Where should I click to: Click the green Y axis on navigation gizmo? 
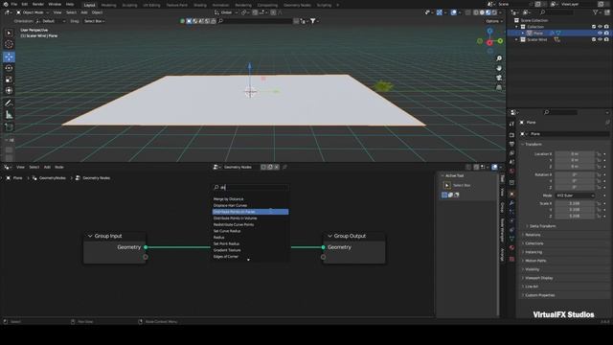[500, 40]
